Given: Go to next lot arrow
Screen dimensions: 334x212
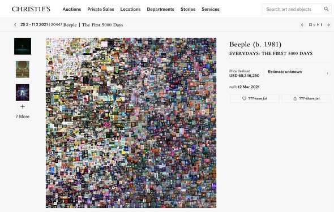Looking at the screenshot, I should point(328,25).
